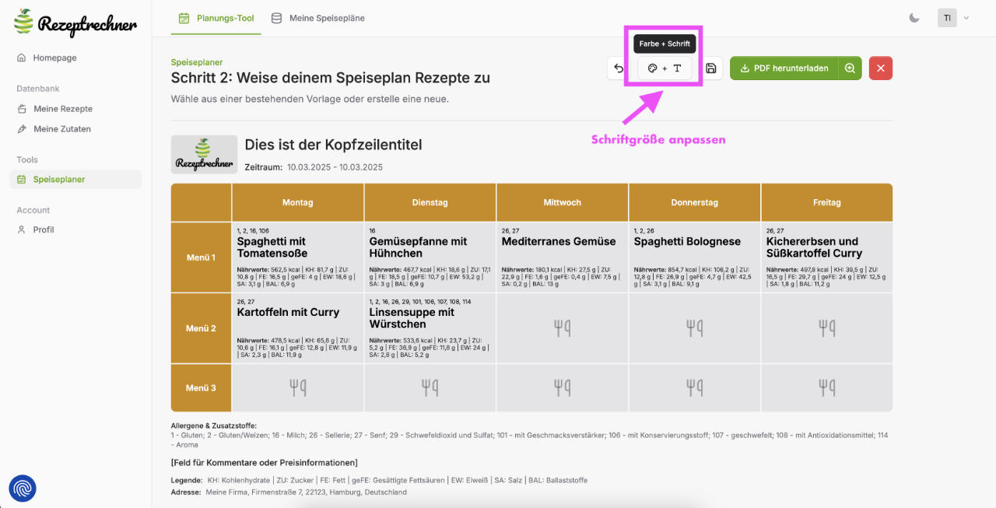Open Profil page in sidebar

[x=44, y=229]
